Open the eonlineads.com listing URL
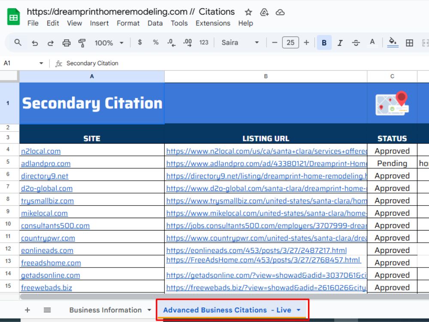429x322 pixels. (x=257, y=250)
